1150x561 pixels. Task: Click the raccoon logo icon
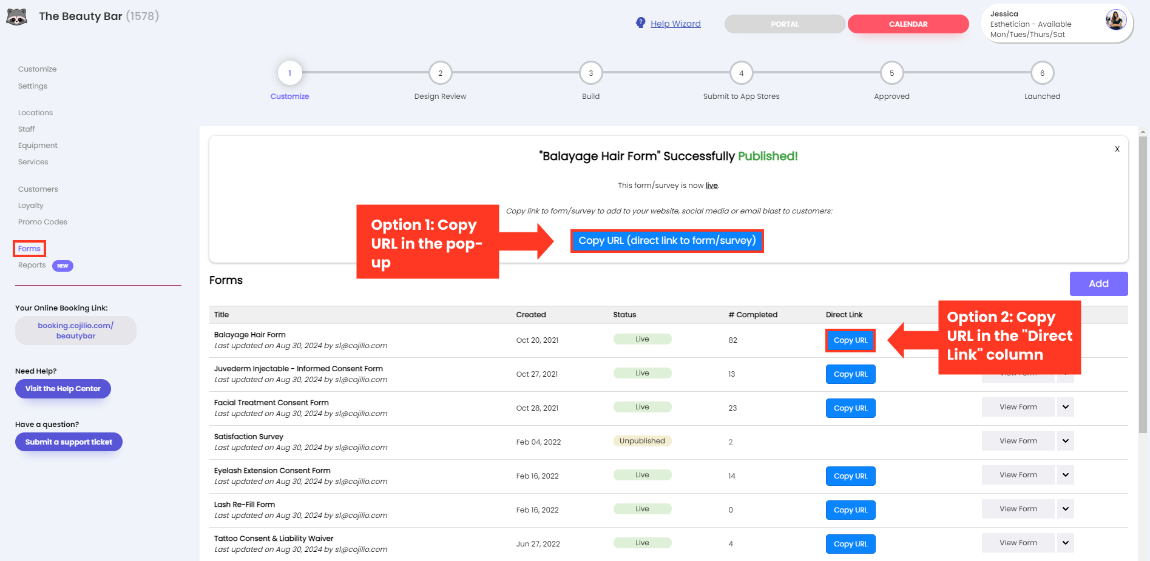[17, 16]
